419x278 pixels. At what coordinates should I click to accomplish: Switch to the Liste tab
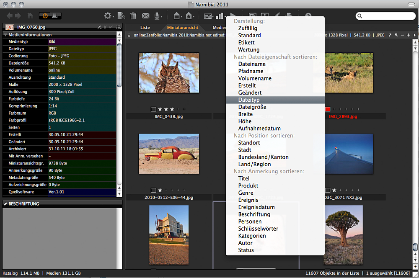tap(145, 28)
